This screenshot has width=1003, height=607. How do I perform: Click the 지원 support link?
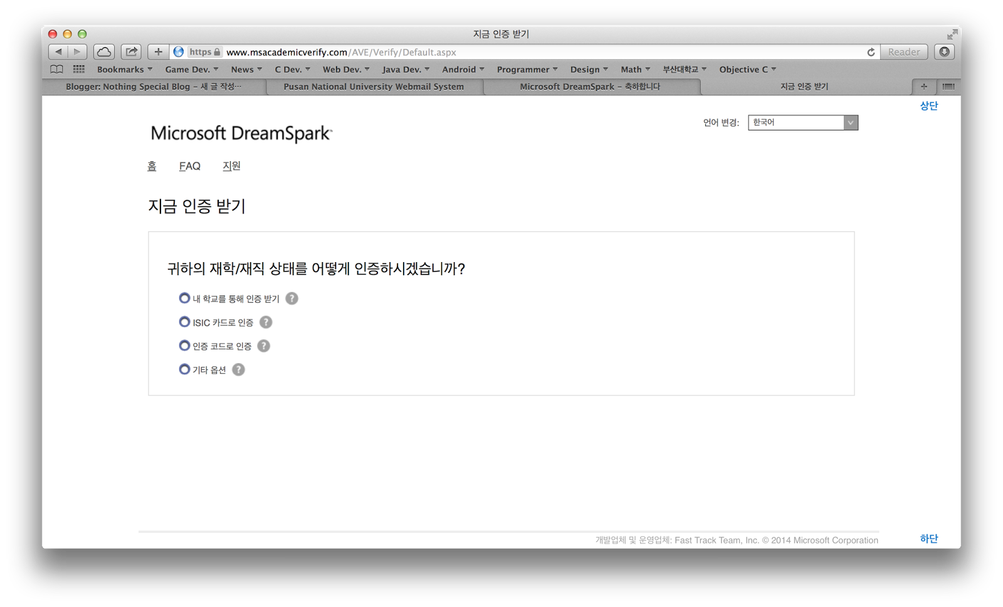point(231,166)
